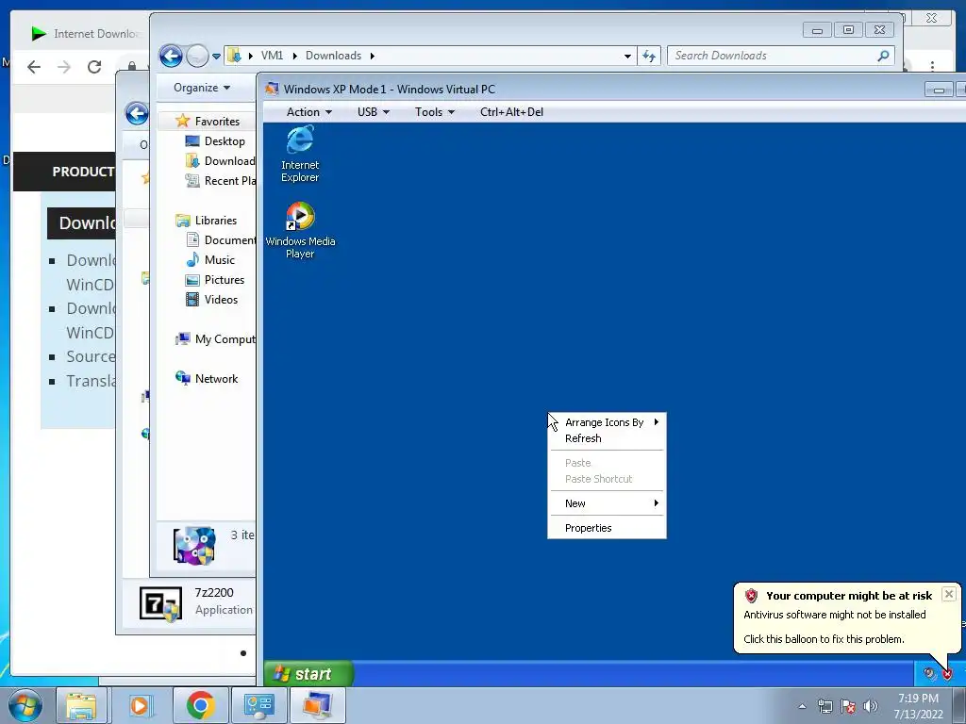Click 7z2200 application icon in details pane
The height and width of the screenshot is (724, 966).
160,603
